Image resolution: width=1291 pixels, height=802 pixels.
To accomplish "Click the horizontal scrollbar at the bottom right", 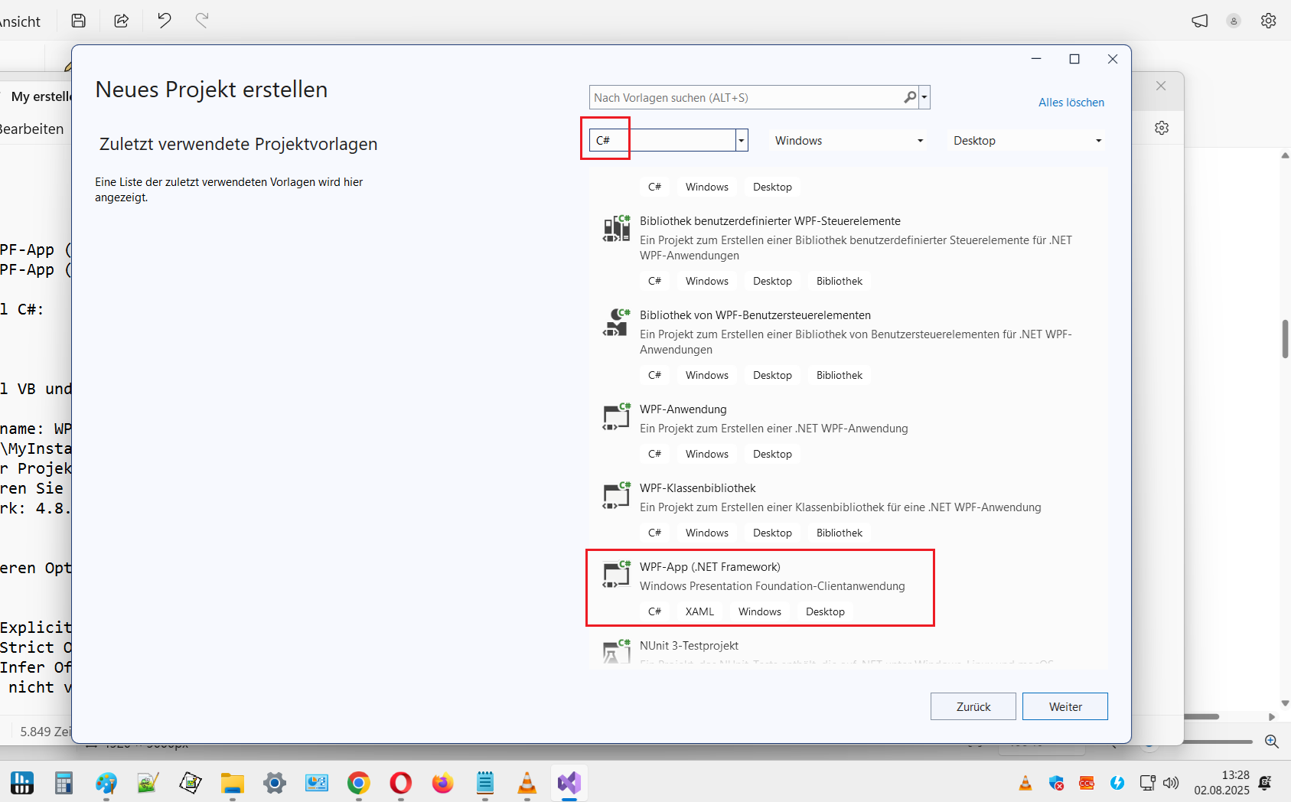I will [x=1201, y=717].
